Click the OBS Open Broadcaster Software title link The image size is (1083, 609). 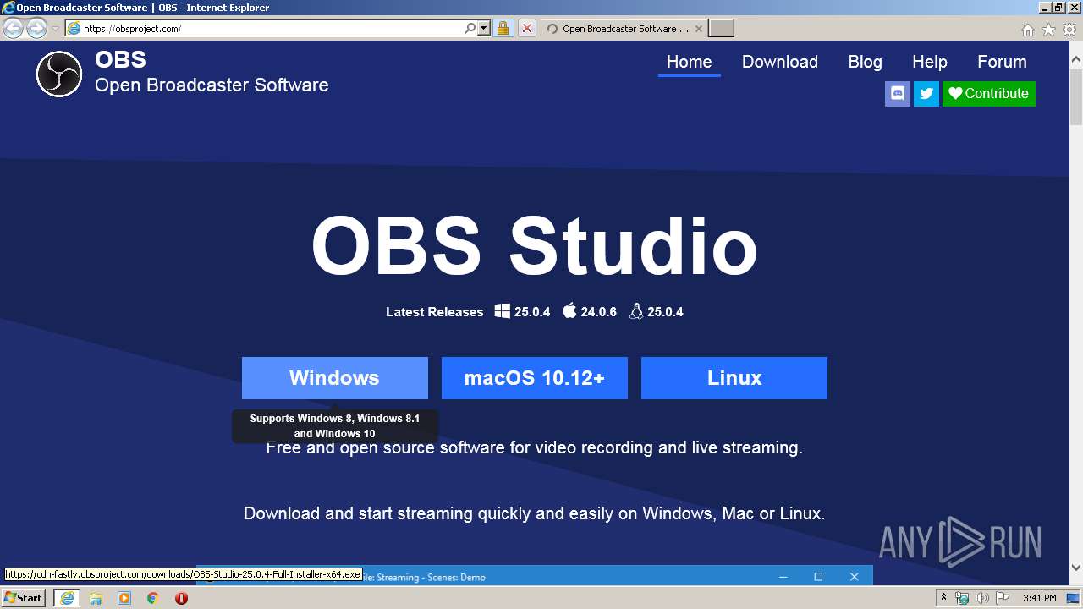212,72
